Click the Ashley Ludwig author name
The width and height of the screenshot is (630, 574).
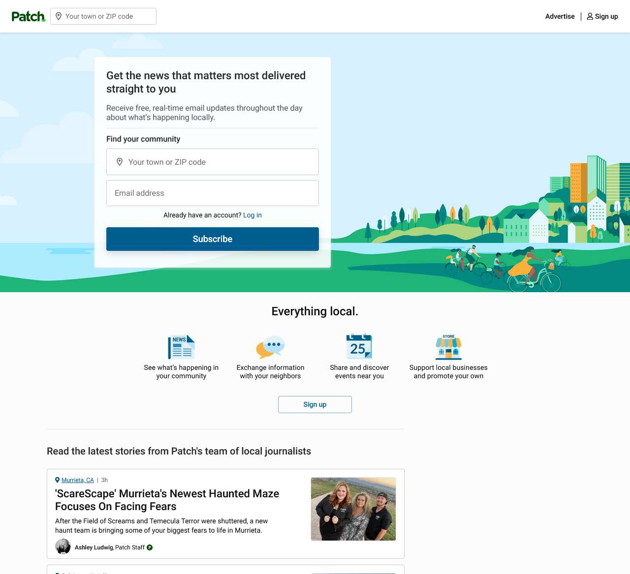pyautogui.click(x=94, y=547)
